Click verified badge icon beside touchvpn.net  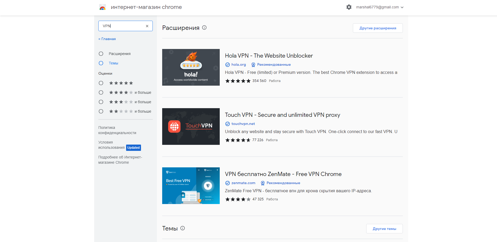click(228, 124)
